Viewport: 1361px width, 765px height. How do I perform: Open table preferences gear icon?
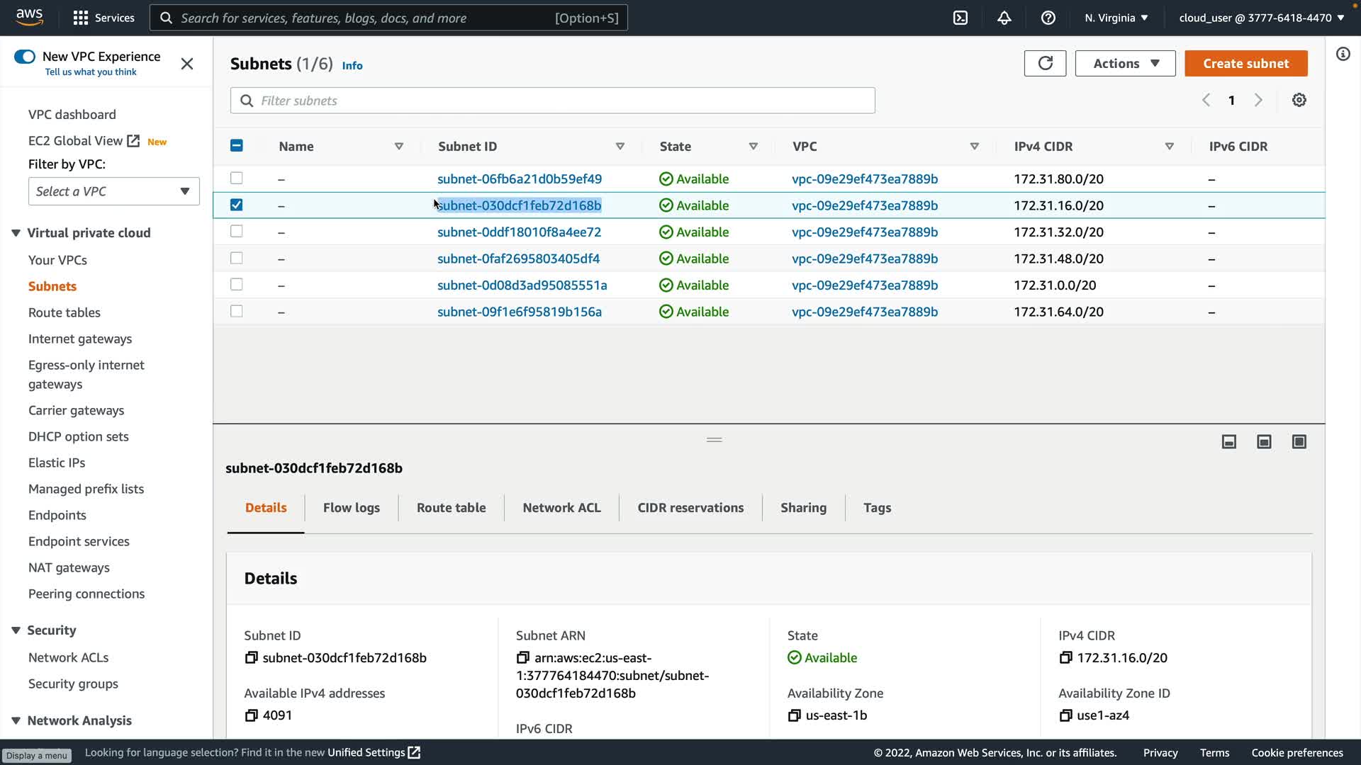(1299, 100)
